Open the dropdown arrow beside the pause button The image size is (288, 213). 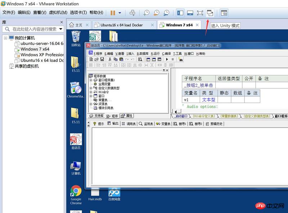120,13
